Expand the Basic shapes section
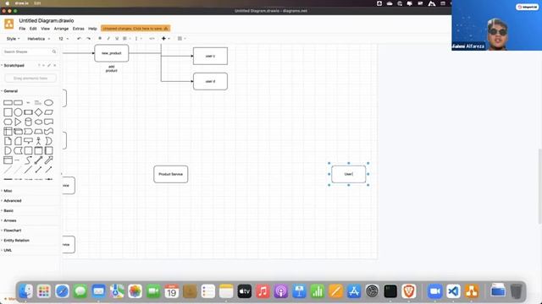 (x=8, y=210)
